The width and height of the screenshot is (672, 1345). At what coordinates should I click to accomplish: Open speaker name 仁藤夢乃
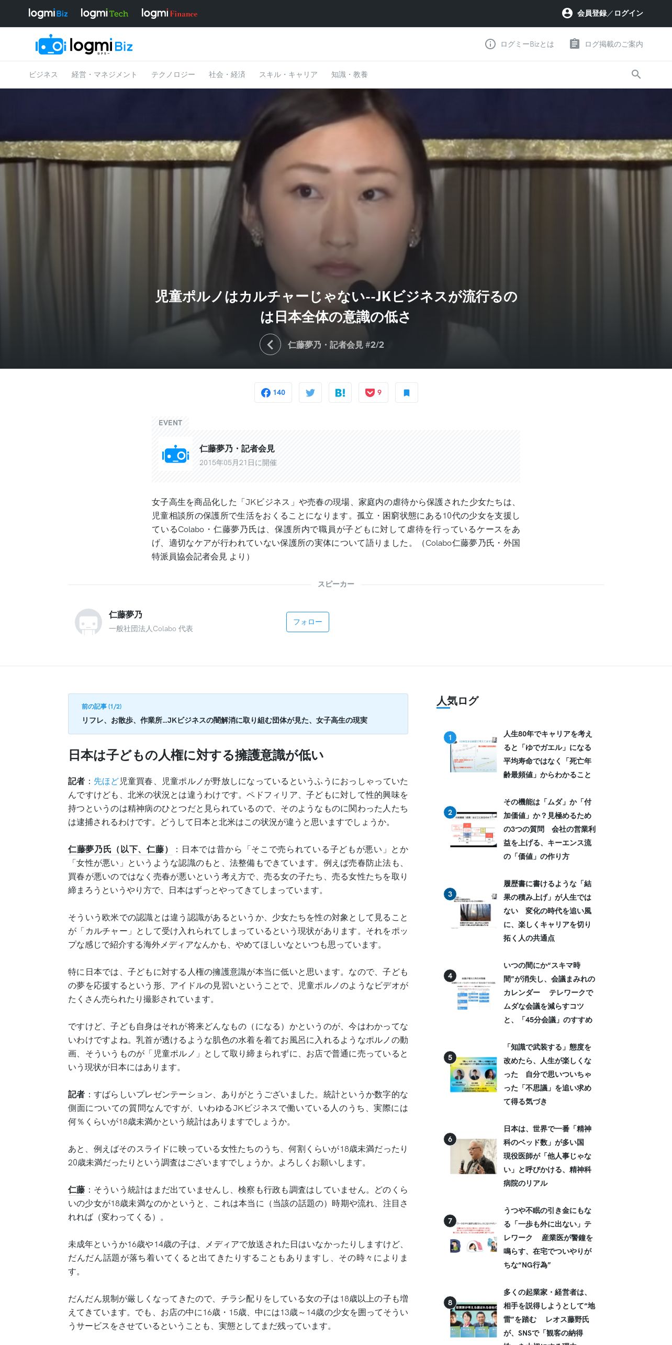(126, 614)
